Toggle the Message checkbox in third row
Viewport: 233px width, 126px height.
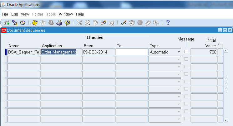click(x=186, y=67)
